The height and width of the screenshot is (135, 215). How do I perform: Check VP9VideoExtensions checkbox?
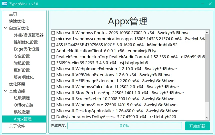[53, 75]
